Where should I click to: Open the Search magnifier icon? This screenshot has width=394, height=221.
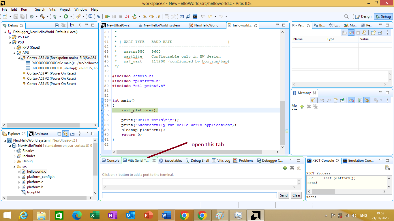(x=347, y=16)
